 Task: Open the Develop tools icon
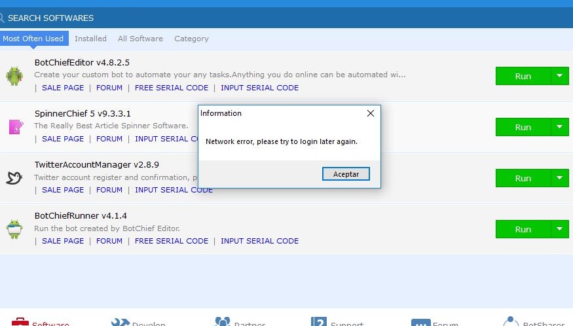120,322
